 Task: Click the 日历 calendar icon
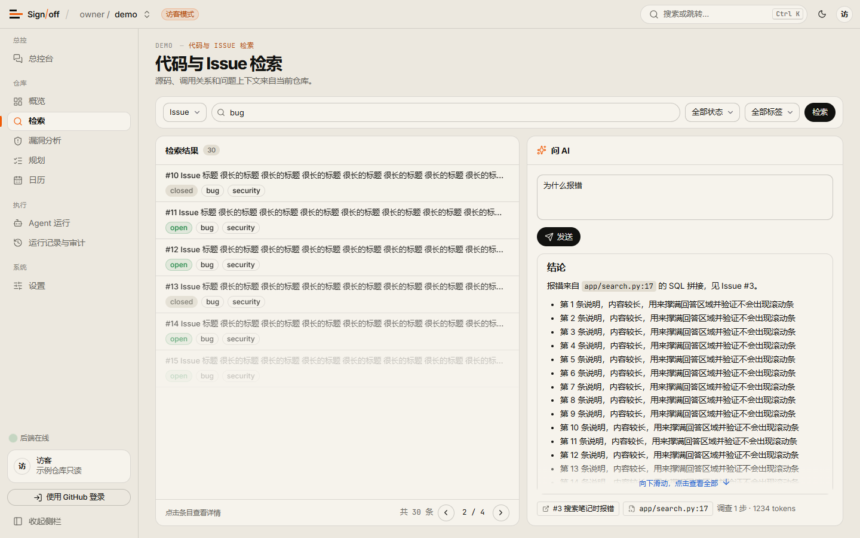coord(18,181)
